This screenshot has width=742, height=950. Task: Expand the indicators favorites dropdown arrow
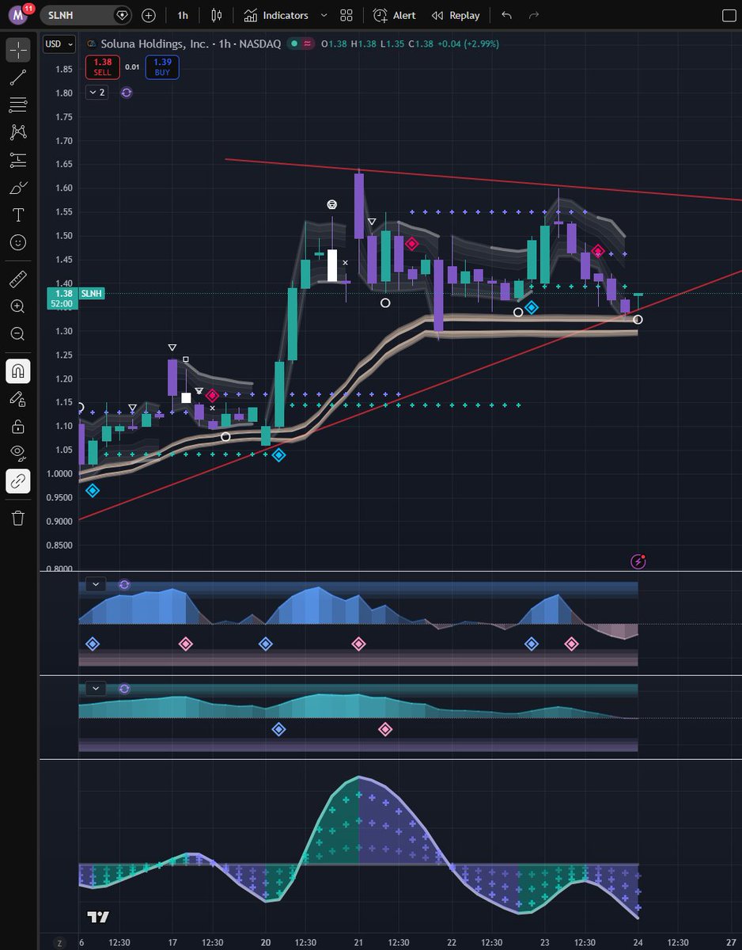coord(324,15)
